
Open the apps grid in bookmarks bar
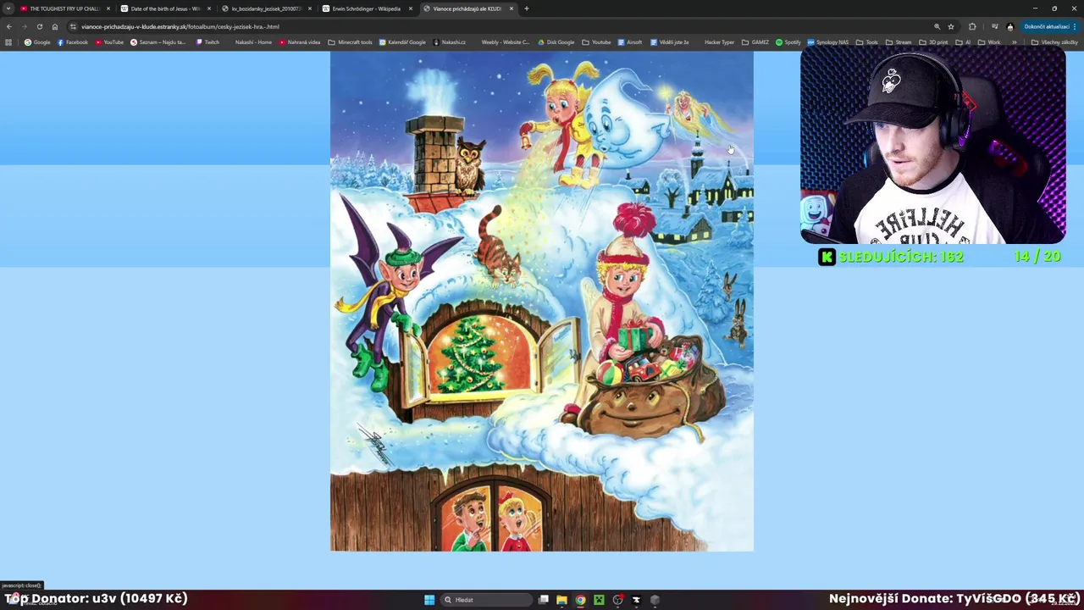(x=8, y=42)
